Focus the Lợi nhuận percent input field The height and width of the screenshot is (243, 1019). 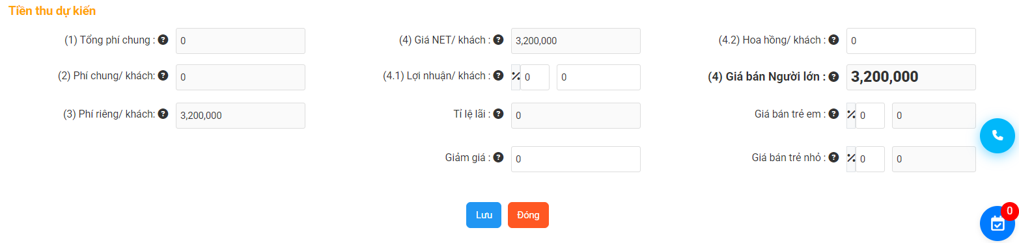pyautogui.click(x=535, y=77)
